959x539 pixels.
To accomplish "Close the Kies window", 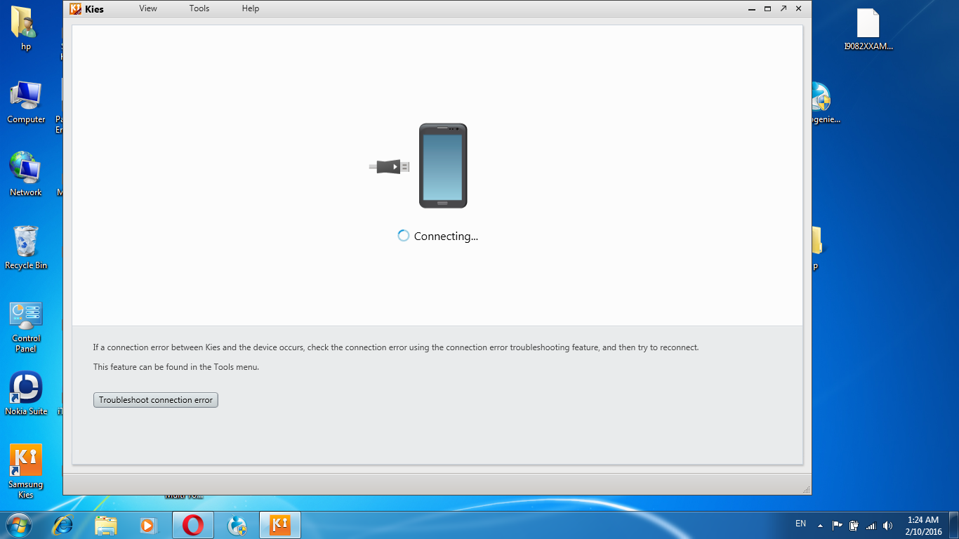I will (799, 8).
